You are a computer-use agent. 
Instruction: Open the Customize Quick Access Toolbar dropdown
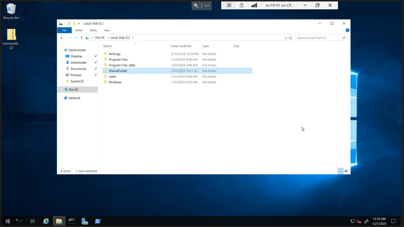pos(79,23)
